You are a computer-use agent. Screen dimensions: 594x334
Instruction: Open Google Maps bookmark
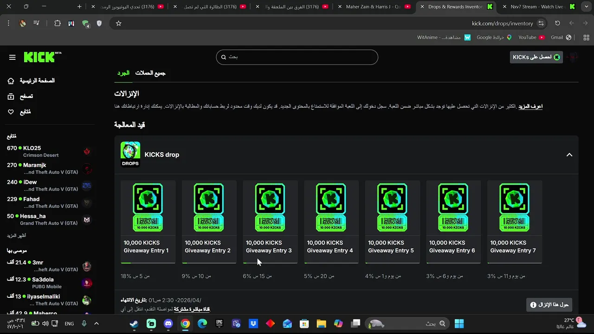(494, 37)
